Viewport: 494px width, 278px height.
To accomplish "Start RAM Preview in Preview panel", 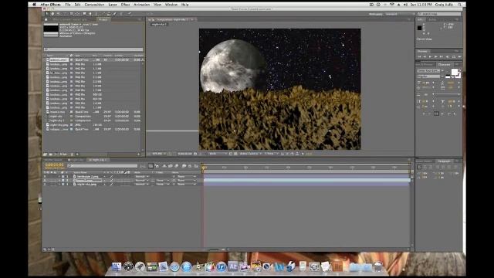I will [459, 56].
